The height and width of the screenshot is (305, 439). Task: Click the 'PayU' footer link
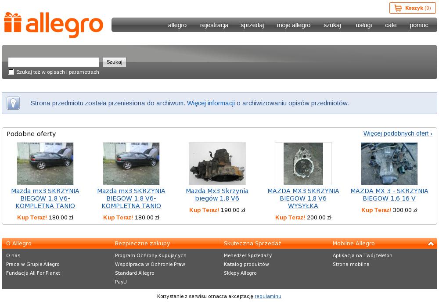pos(121,282)
